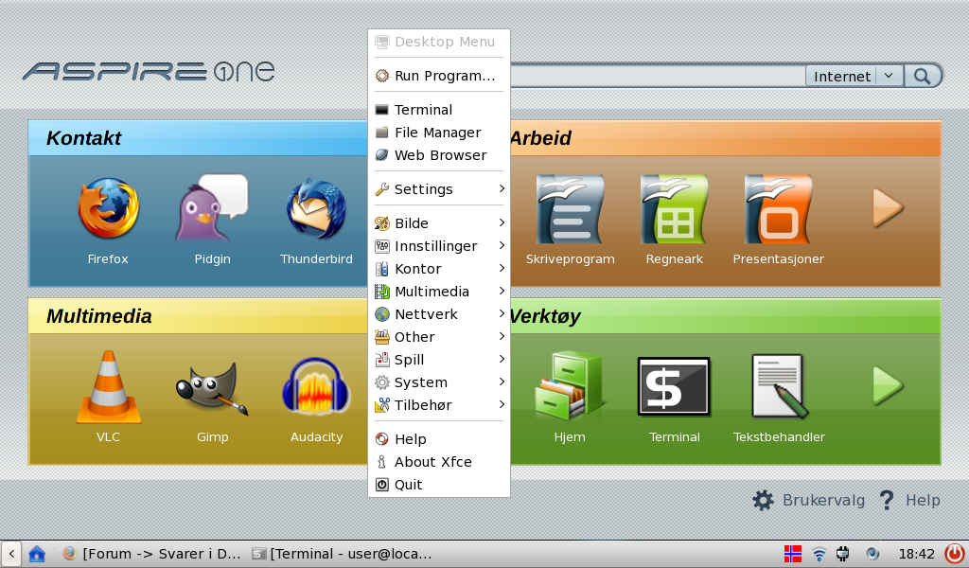Expand the Bilde submenu
Image resolution: width=969 pixels, height=568 pixels.
click(439, 223)
